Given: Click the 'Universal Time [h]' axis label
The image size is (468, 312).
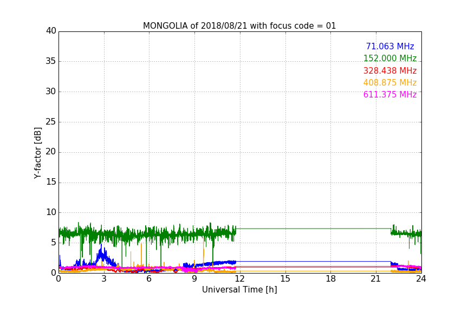Looking at the screenshot, I should pos(239,290).
